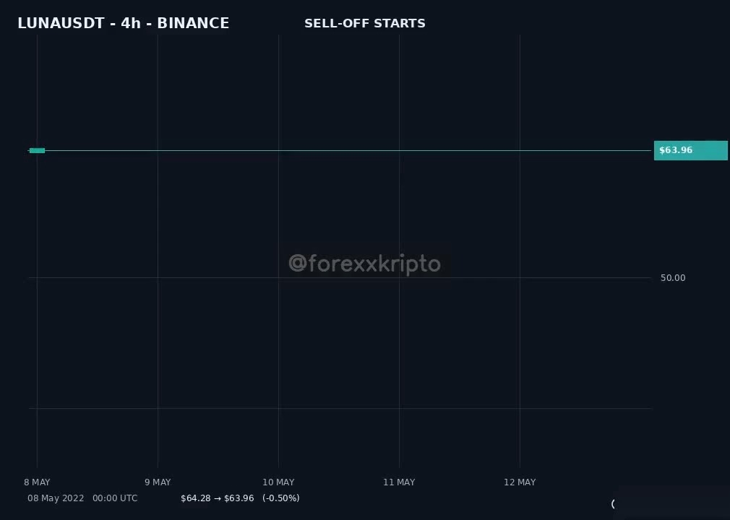Click the @forexxkripto watermark
730x520 pixels.
(x=364, y=264)
